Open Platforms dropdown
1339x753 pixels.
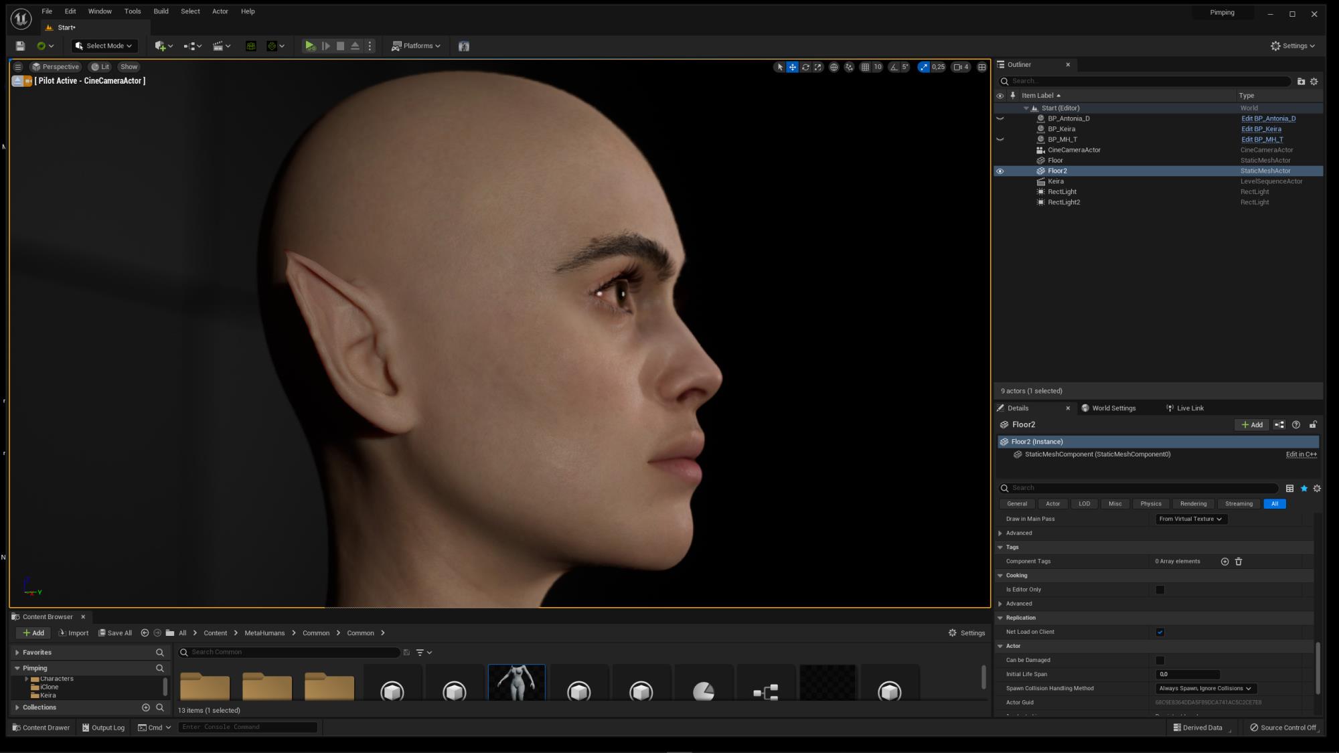tap(416, 46)
